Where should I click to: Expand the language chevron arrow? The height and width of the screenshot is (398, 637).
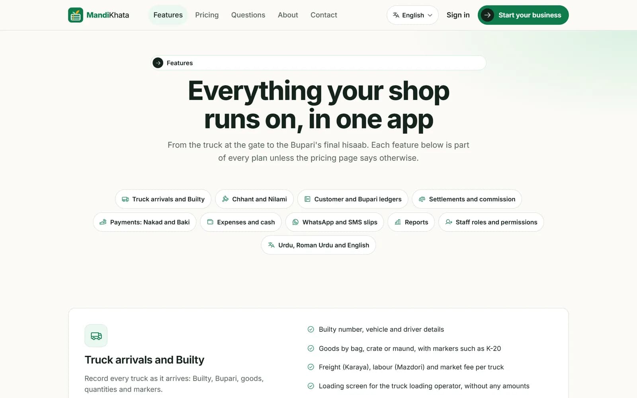(430, 15)
